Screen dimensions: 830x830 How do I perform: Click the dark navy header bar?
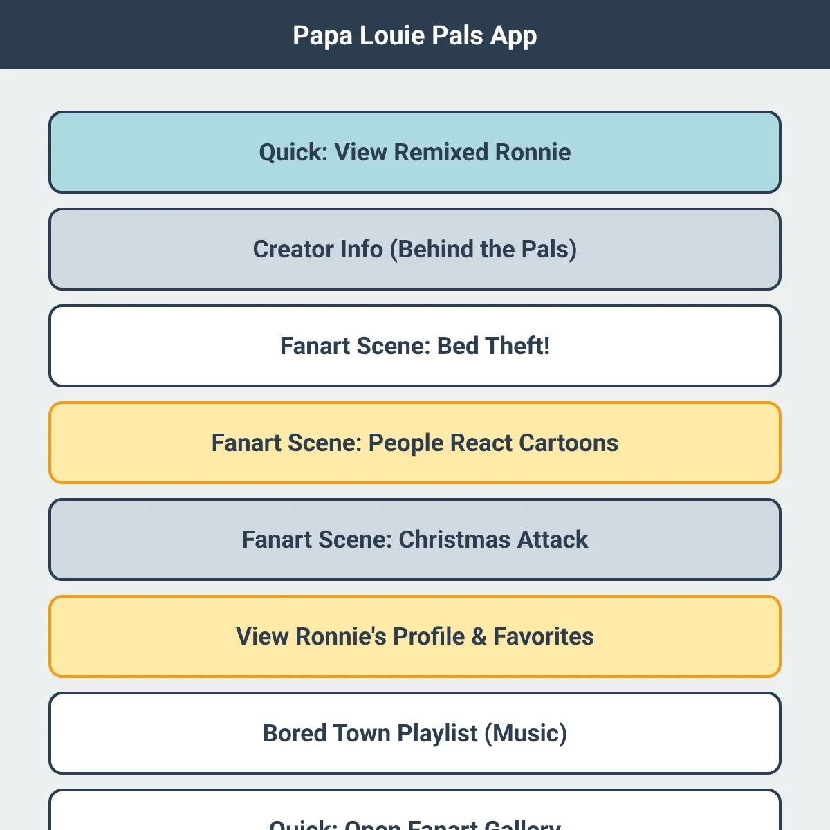[415, 35]
